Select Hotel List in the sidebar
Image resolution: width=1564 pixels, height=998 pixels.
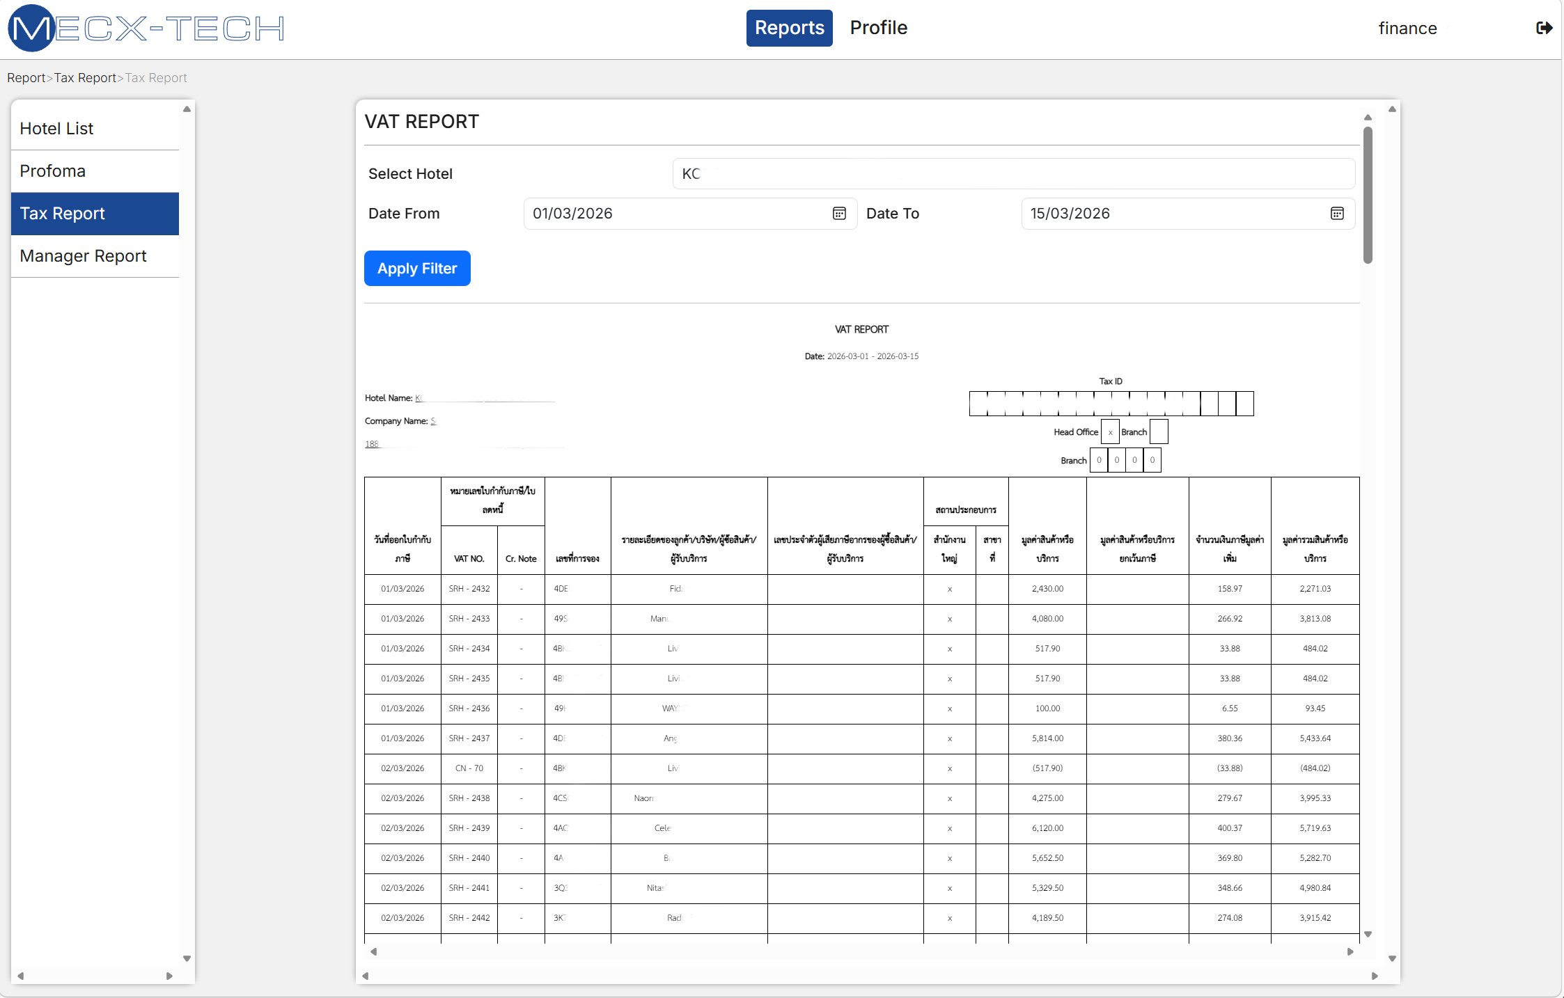(56, 129)
